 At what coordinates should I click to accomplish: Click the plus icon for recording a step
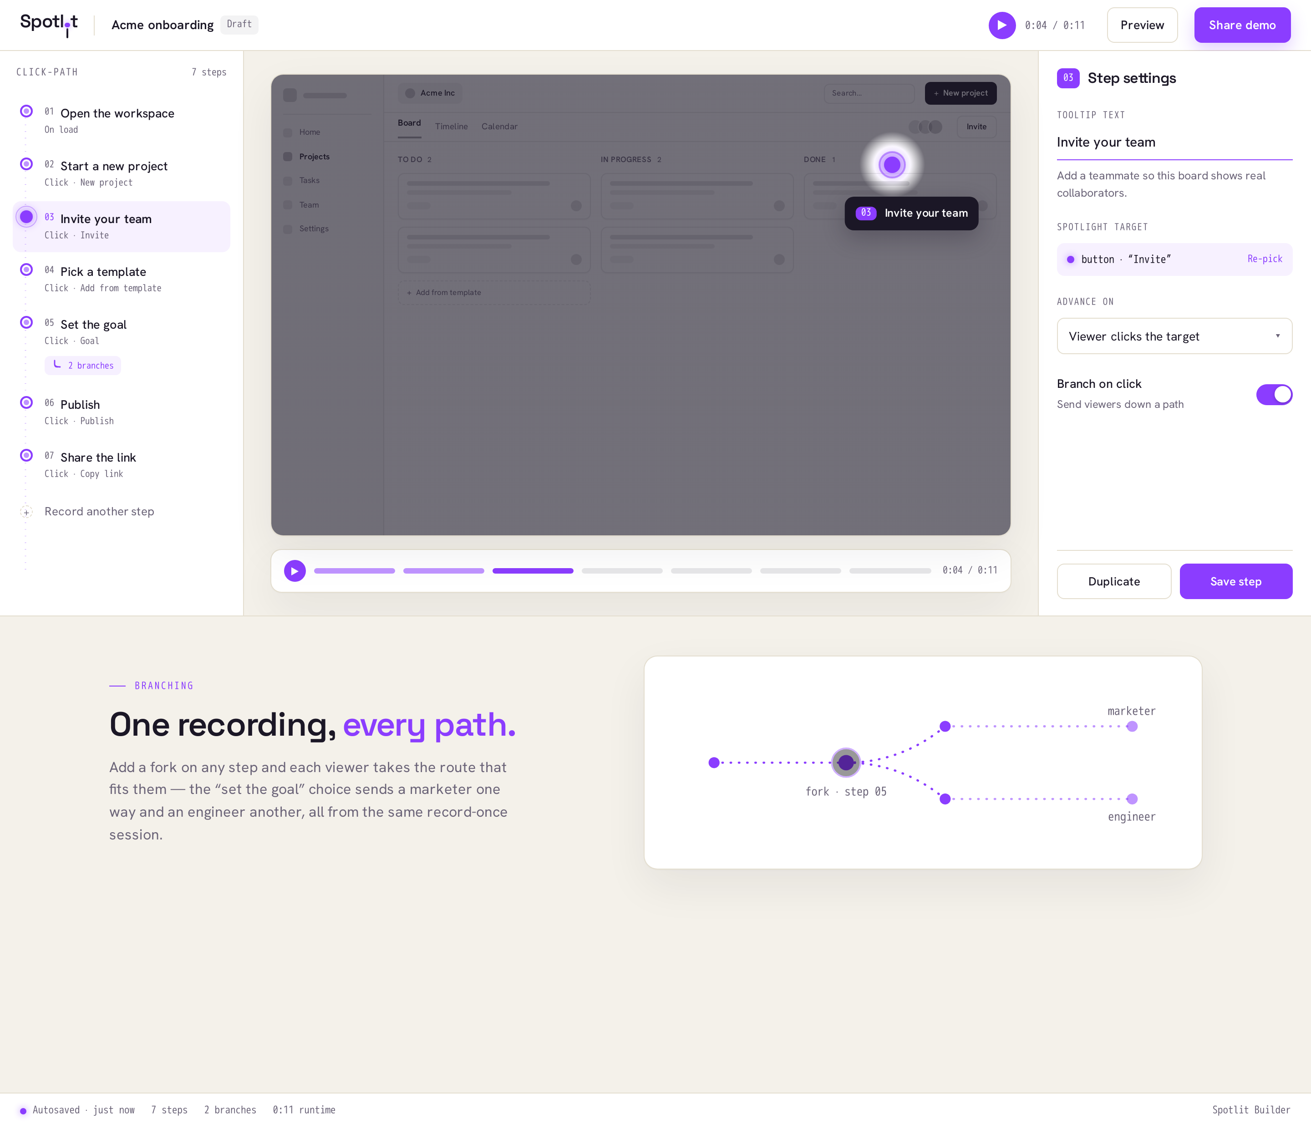click(26, 512)
